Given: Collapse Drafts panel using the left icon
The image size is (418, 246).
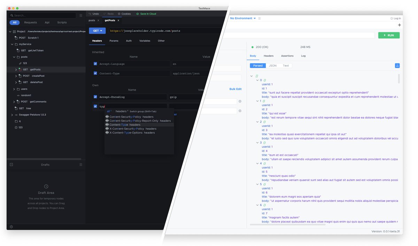Looking at the screenshot, I should (x=11, y=165).
